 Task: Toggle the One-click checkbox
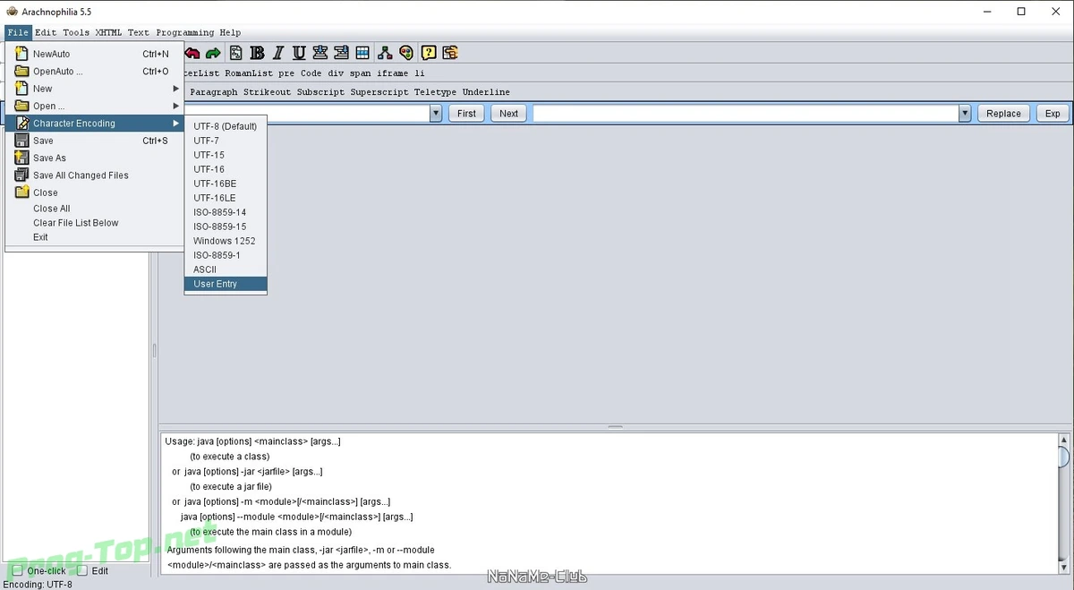pos(17,570)
